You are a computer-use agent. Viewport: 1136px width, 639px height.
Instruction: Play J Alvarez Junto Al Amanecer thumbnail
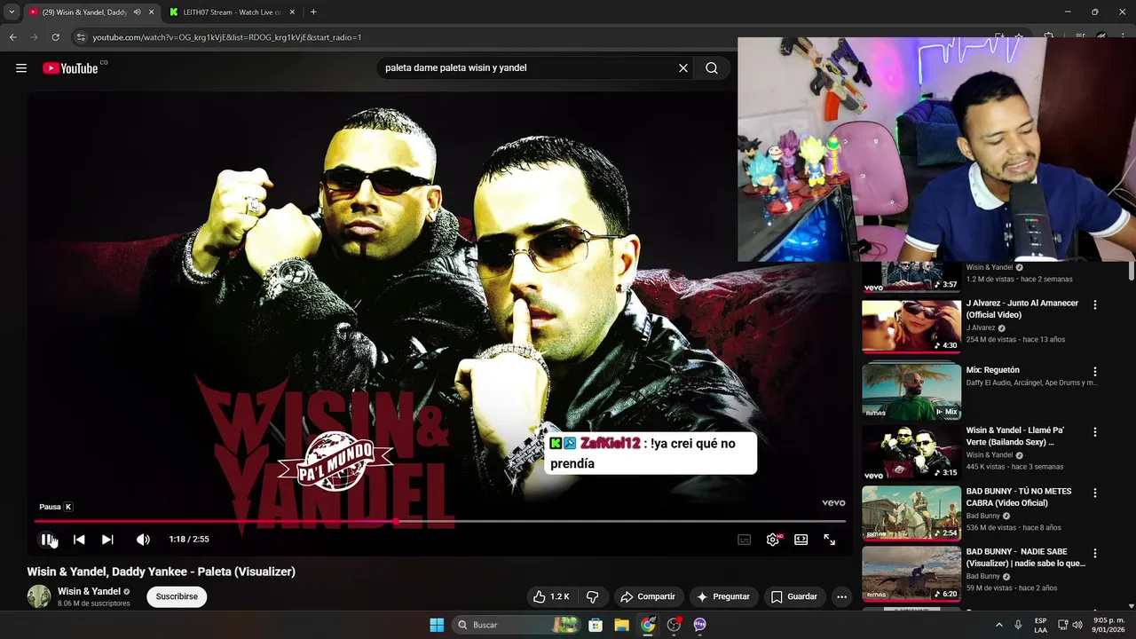pos(911,327)
